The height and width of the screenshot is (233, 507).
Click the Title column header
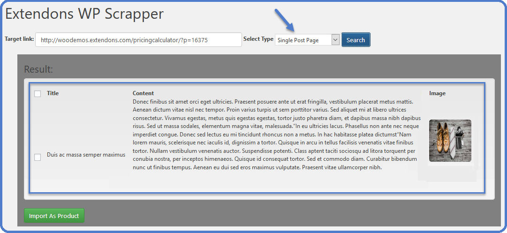[53, 93]
